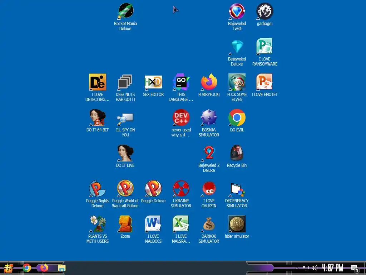The image size is (366, 275).
Task: Click the volume speaker tray icon
Action: click(315, 268)
